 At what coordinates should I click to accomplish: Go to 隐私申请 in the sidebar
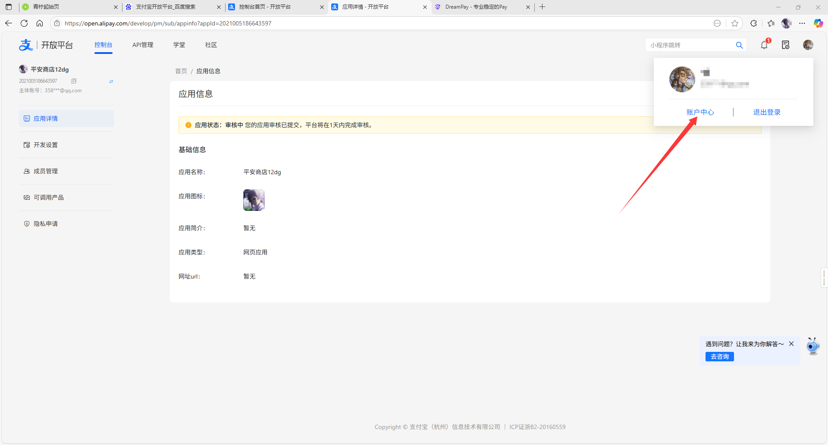(46, 224)
